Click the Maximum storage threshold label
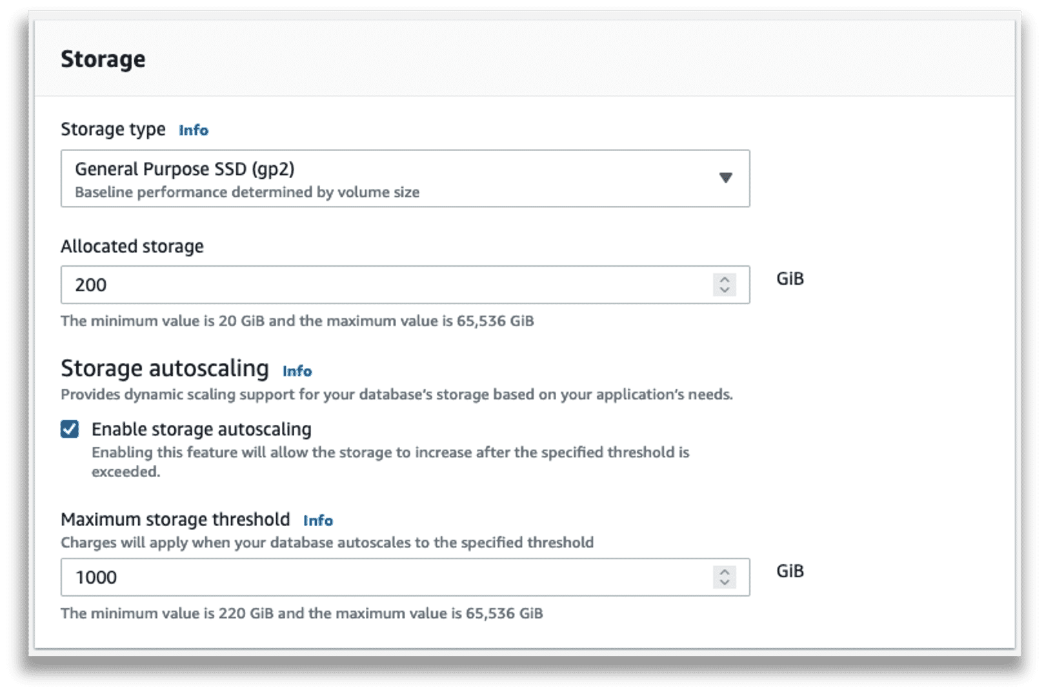The height and width of the screenshot is (694, 1044). point(176,520)
